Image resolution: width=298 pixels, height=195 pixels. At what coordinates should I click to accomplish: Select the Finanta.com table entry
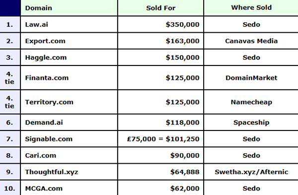(69, 78)
